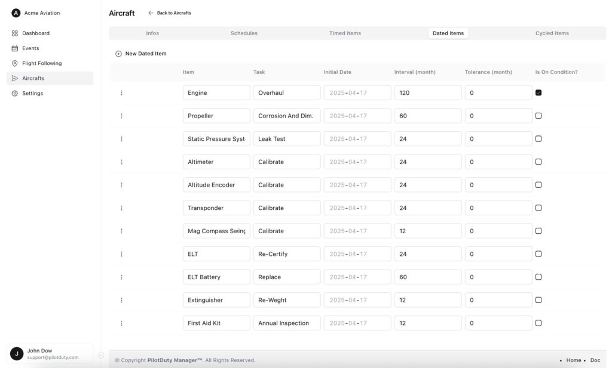Image resolution: width=612 pixels, height=368 pixels.
Task: Click the plus icon for New Dated Item
Action: pyautogui.click(x=118, y=54)
